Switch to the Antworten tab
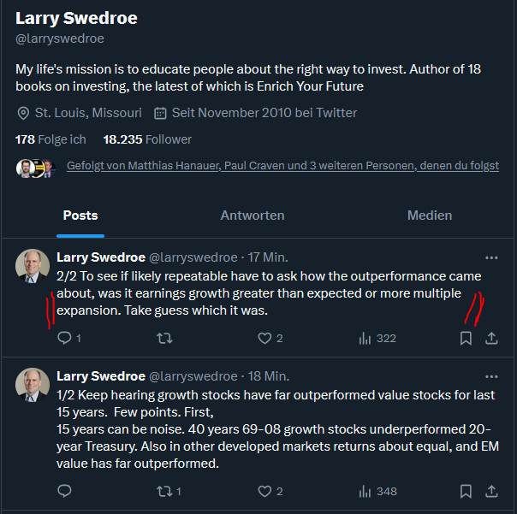Screen dimensions: 517x514 pyautogui.click(x=253, y=216)
